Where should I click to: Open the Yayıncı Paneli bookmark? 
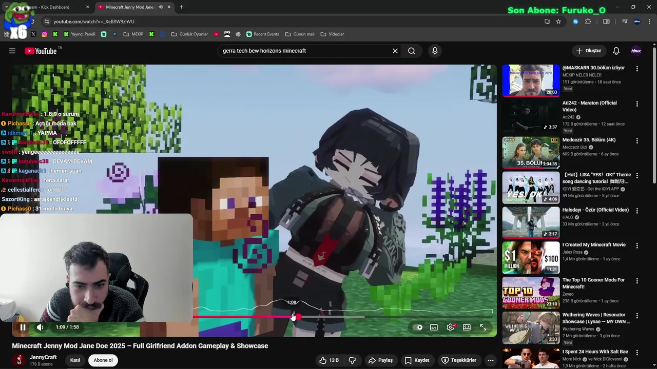point(80,34)
